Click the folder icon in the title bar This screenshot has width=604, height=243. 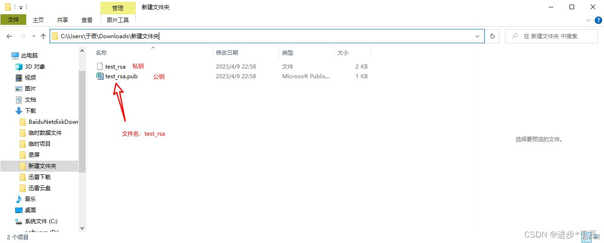pos(8,7)
